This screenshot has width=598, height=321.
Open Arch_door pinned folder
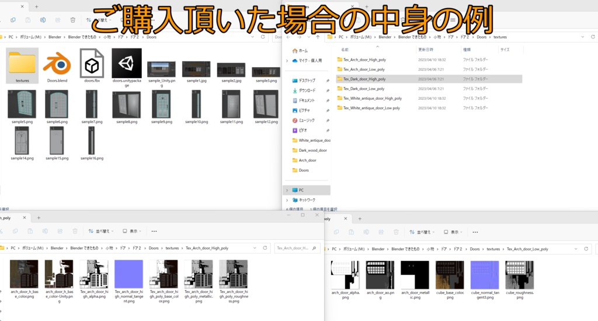304,160
